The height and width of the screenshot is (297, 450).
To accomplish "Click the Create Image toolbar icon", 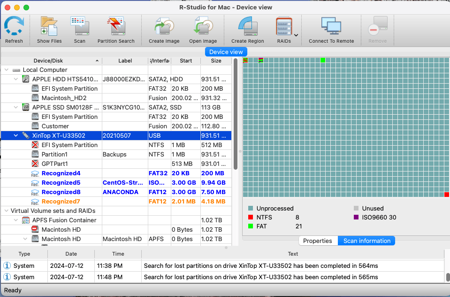I will [164, 26].
